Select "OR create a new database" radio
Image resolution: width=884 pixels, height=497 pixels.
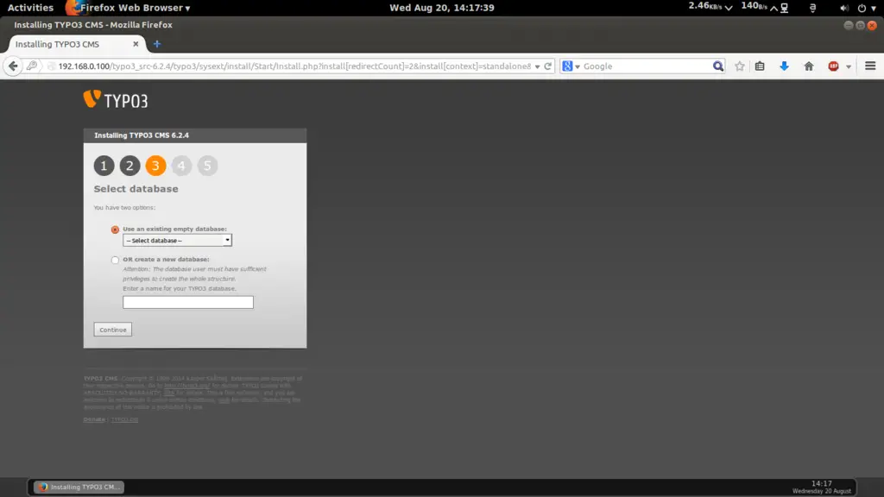point(115,260)
